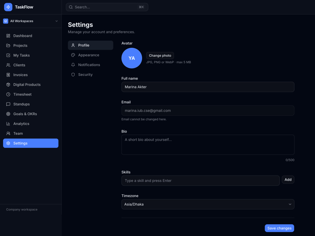This screenshot has width=315, height=236.
Task: Click Save changes
Action: 279,228
